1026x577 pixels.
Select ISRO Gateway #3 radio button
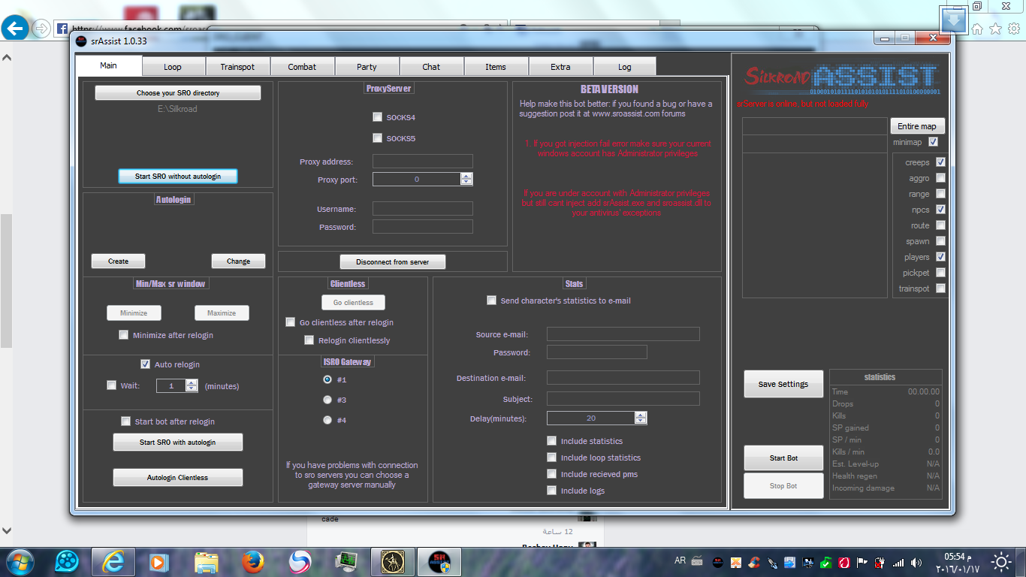327,400
